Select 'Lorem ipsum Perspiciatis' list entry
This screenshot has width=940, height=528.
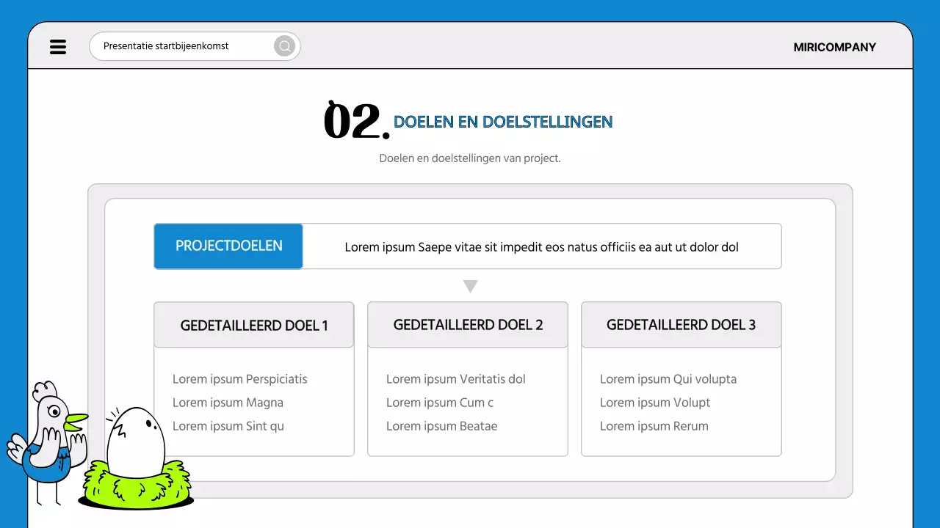point(239,379)
